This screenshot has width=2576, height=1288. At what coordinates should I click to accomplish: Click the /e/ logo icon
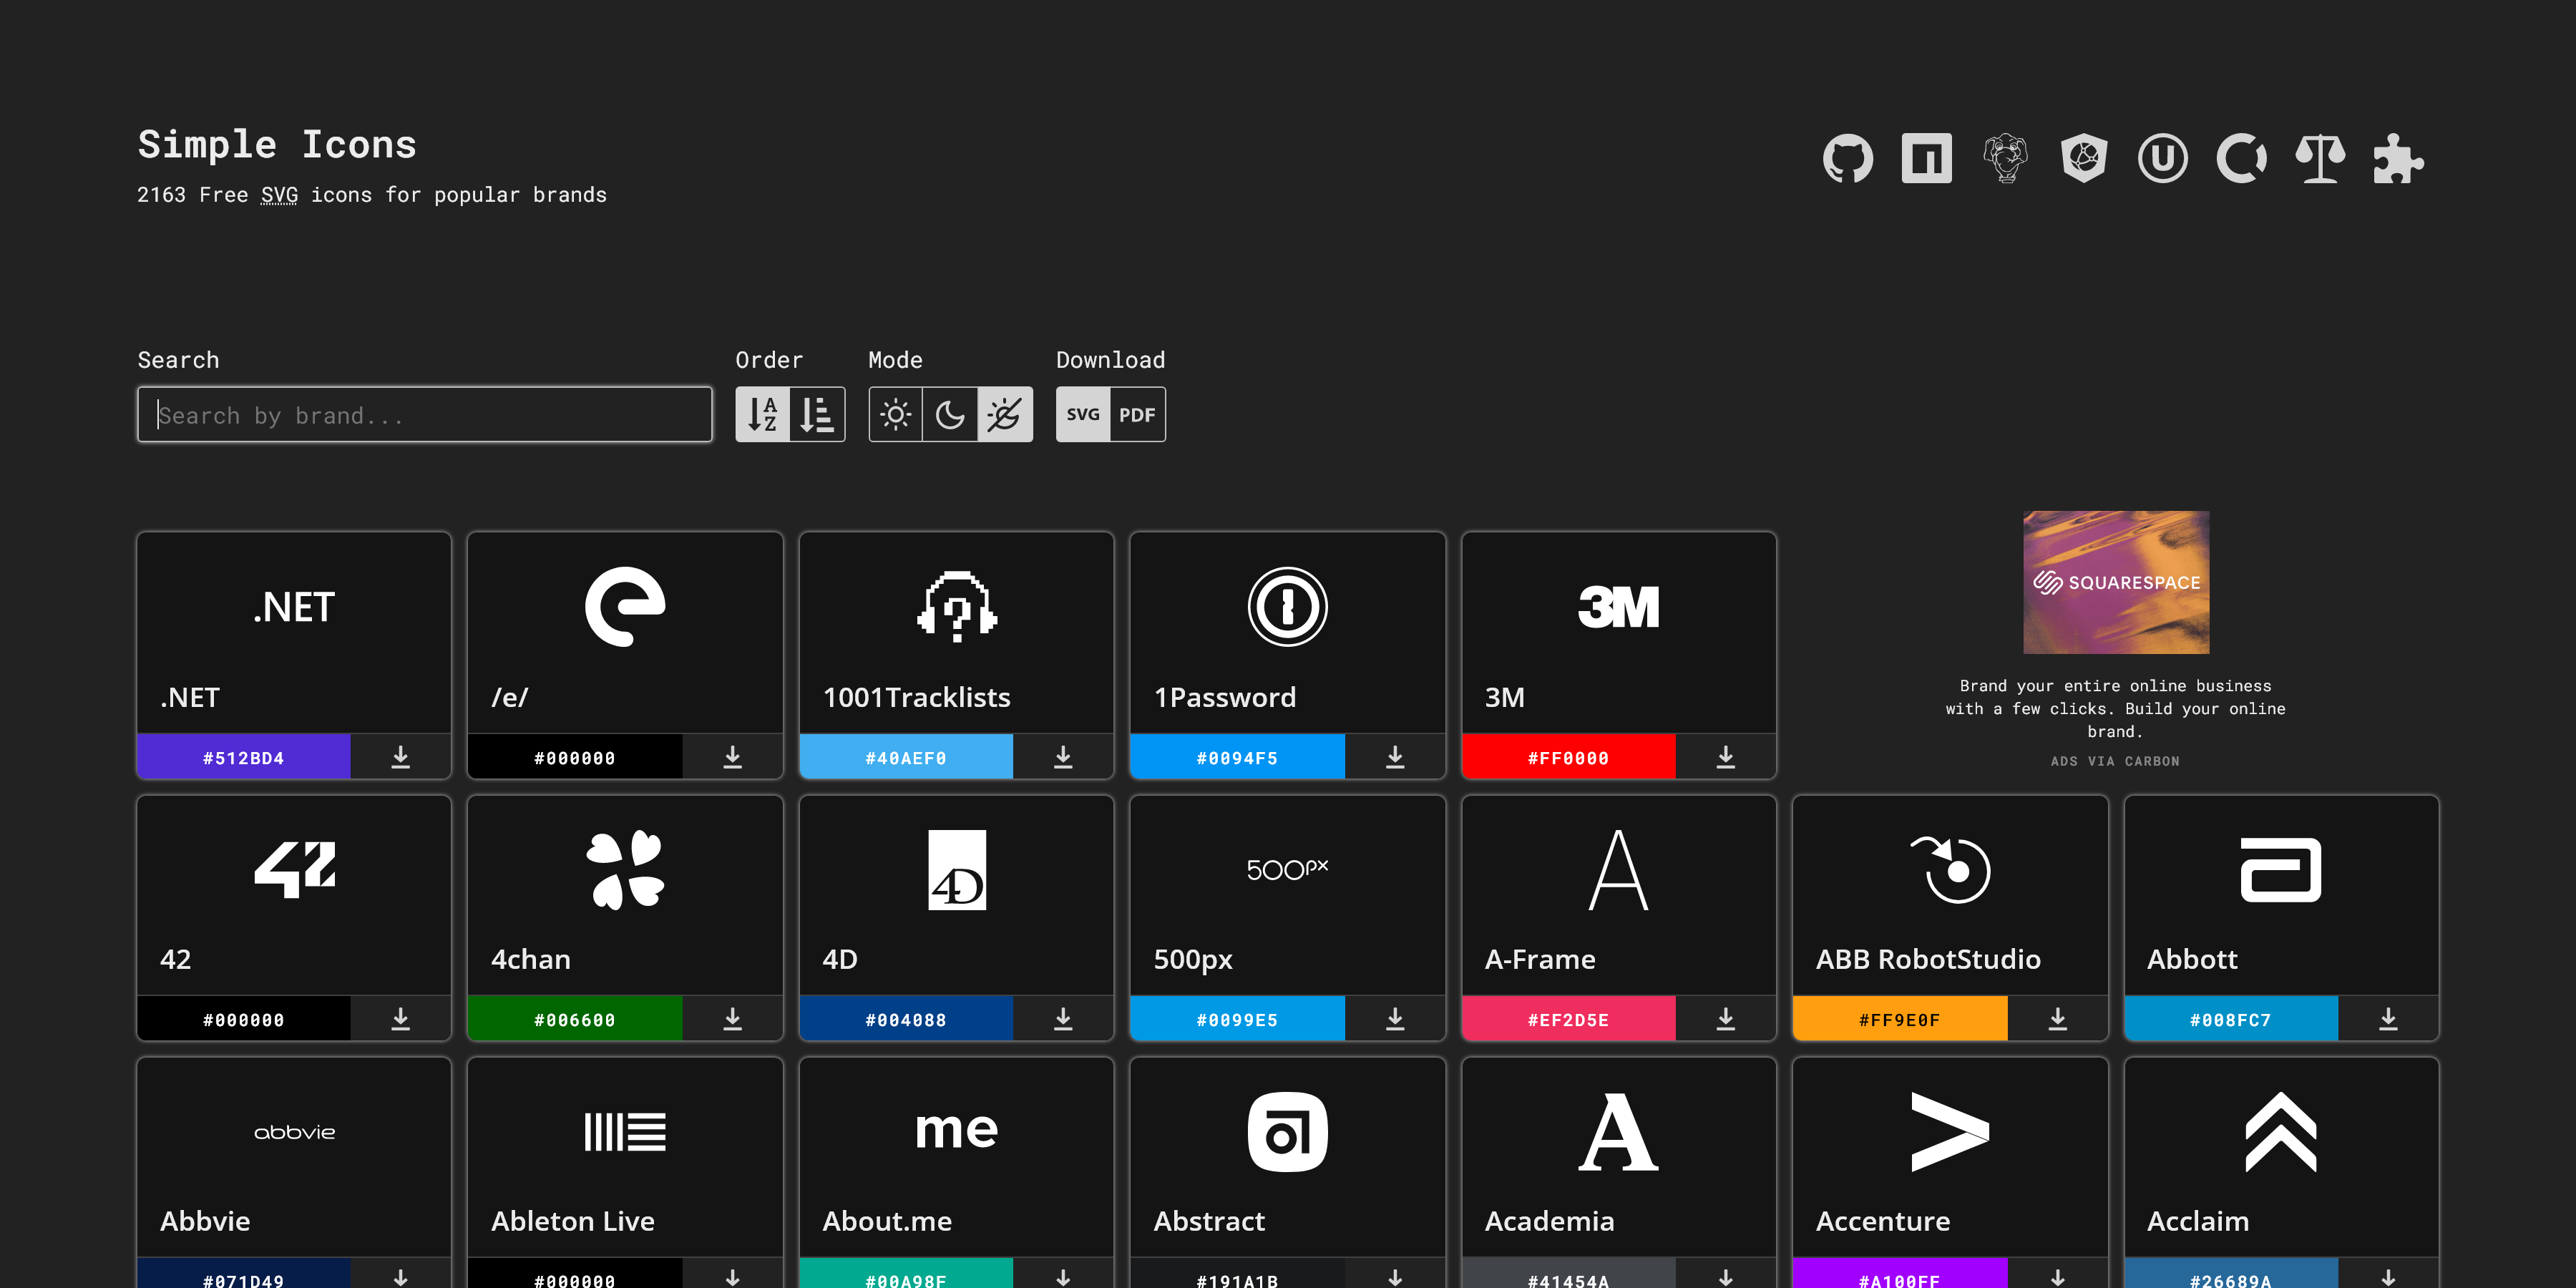pos(625,607)
